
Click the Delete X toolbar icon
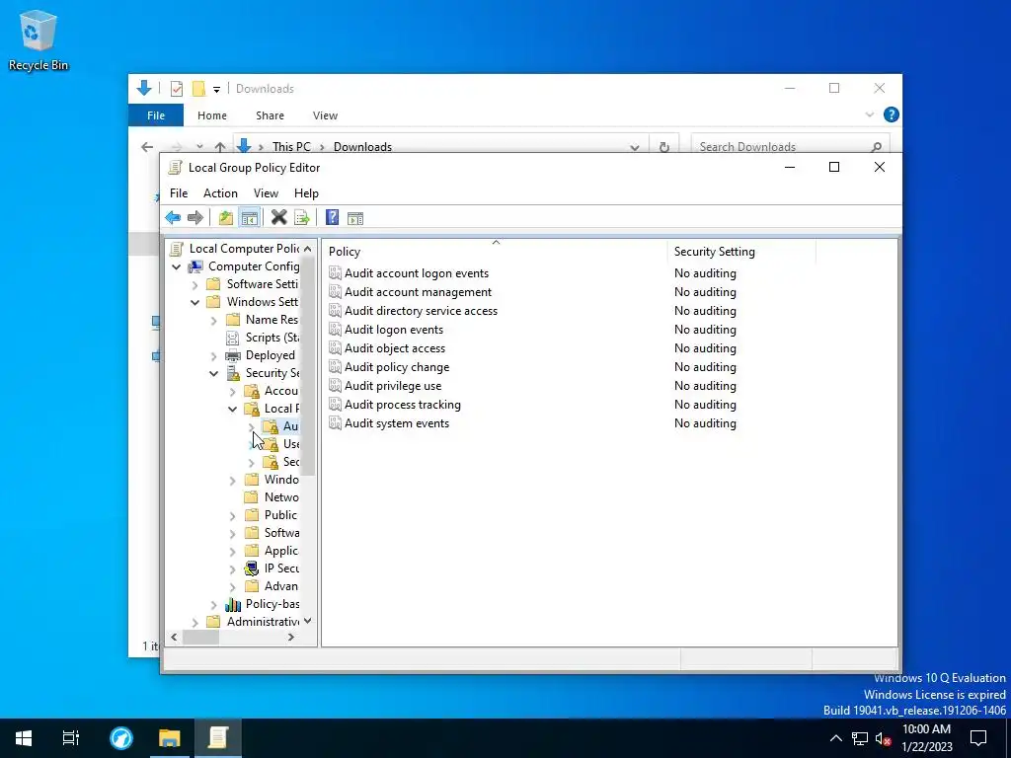[278, 218]
